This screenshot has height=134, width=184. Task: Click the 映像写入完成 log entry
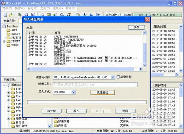click(63, 52)
